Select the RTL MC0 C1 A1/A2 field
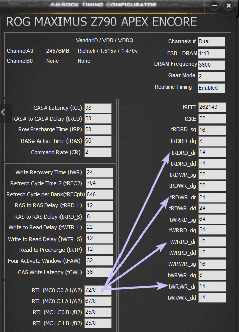 tap(98, 301)
